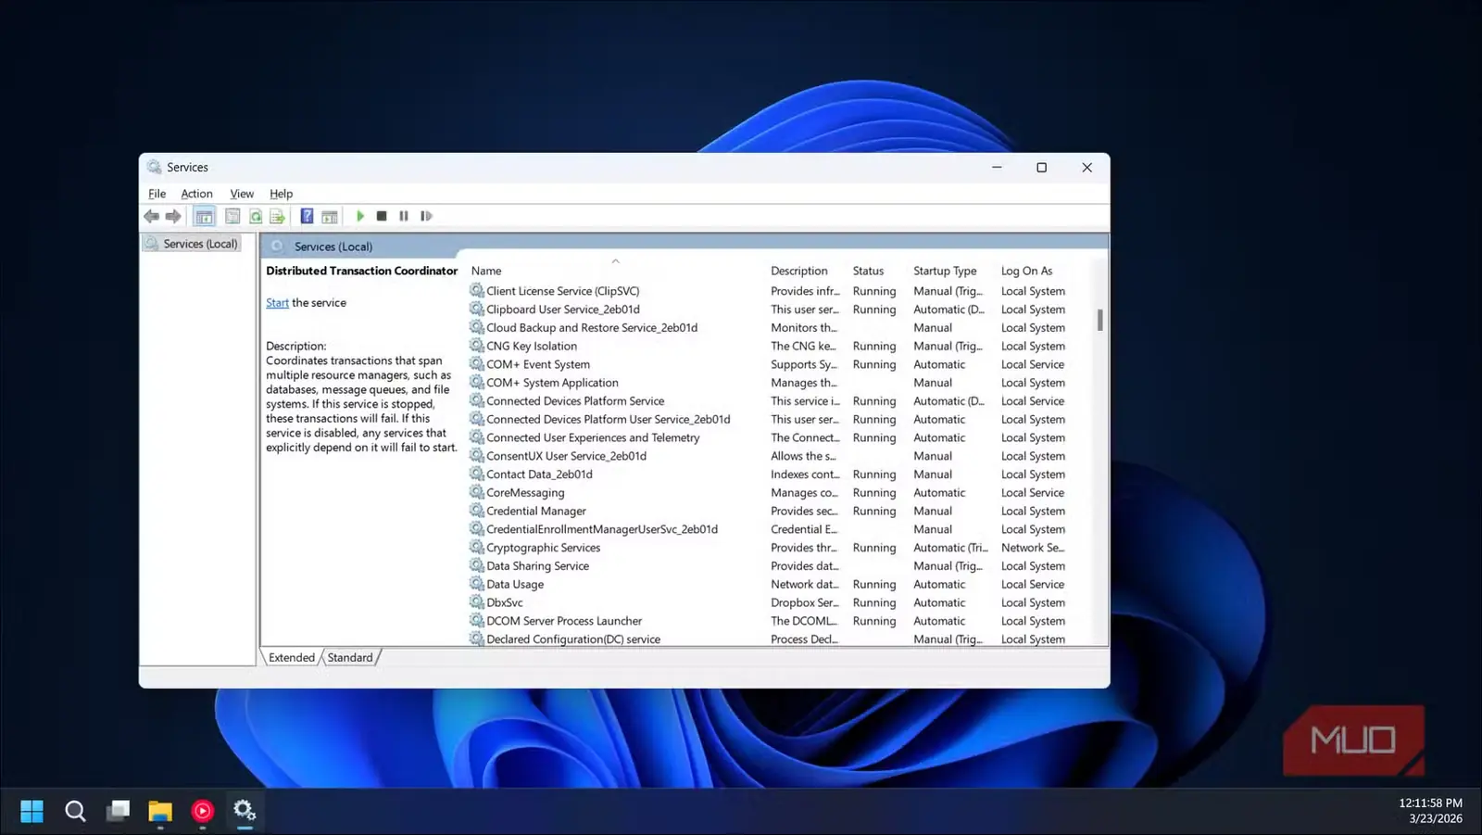Click the Start the service link
The image size is (1482, 835).
(x=277, y=303)
